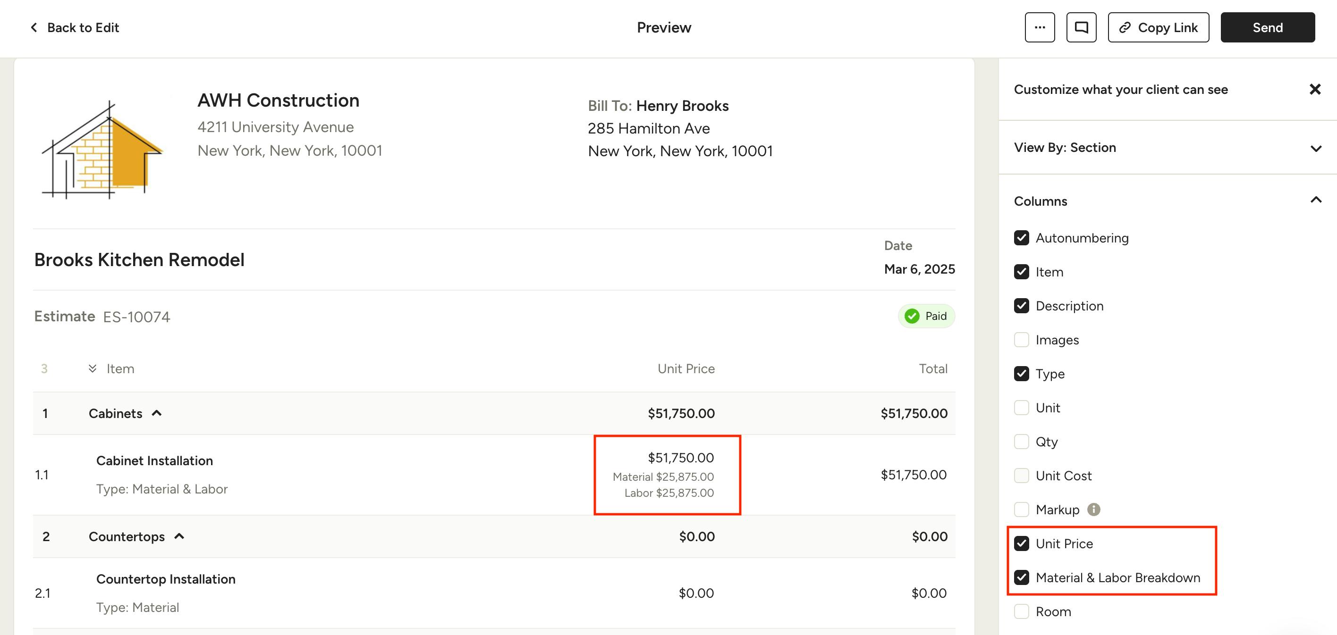The image size is (1337, 635).
Task: Toggle the Qty column checkbox
Action: (1022, 442)
